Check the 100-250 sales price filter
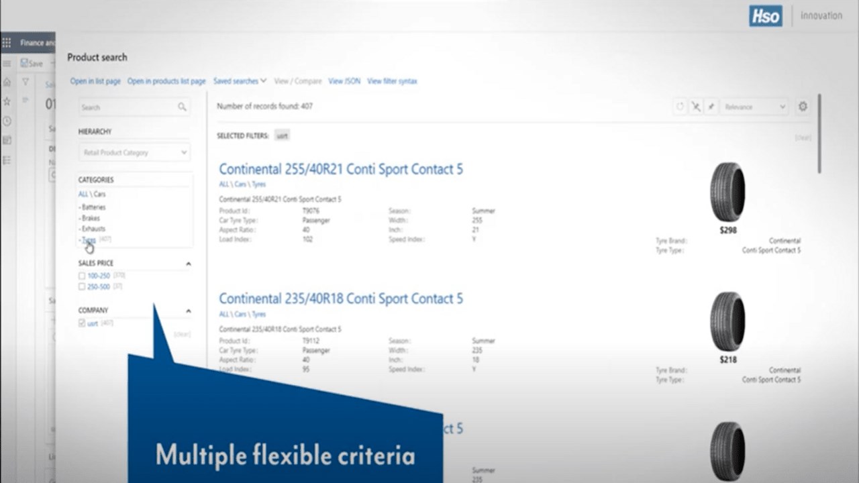The width and height of the screenshot is (859, 483). point(82,276)
